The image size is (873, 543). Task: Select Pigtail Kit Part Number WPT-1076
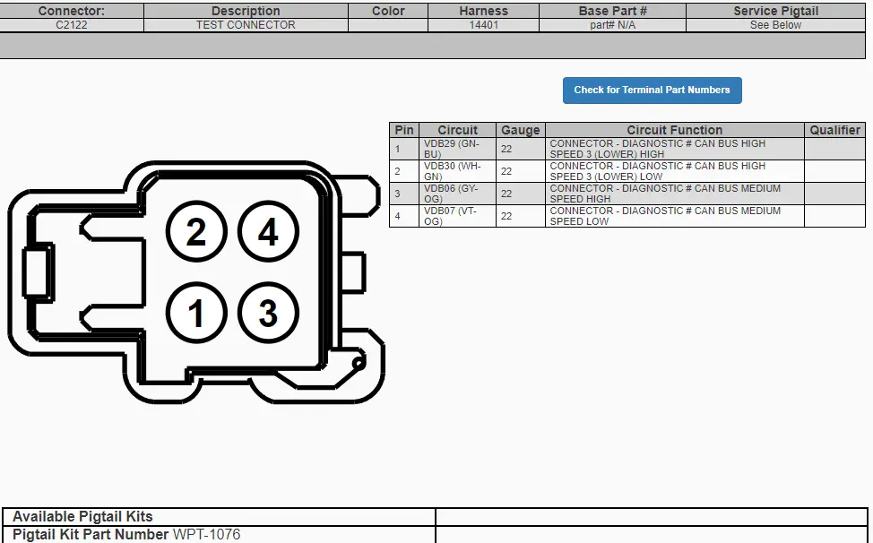[126, 535]
